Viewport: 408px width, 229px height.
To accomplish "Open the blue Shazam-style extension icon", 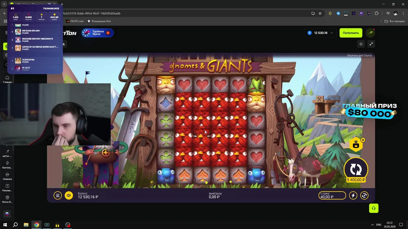I will (x=338, y=13).
